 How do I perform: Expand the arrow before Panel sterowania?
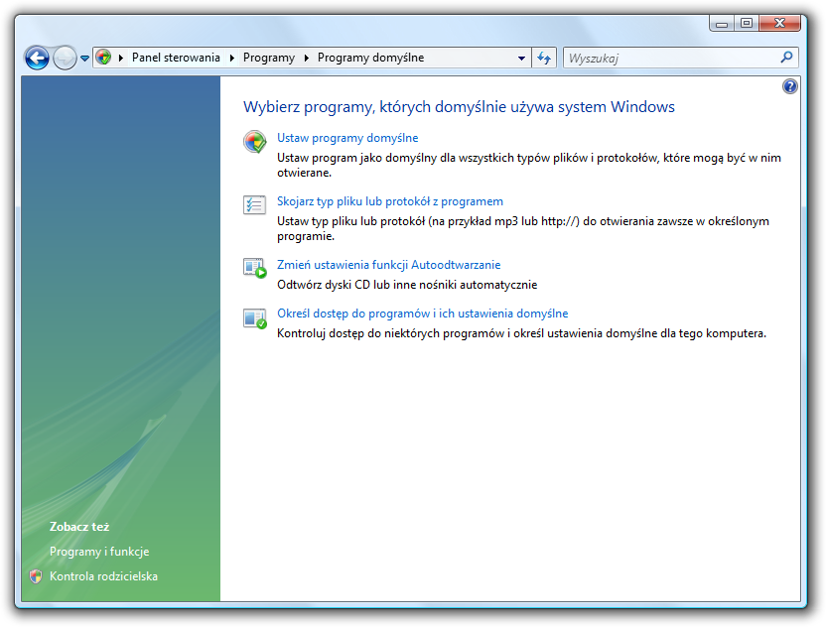point(121,58)
